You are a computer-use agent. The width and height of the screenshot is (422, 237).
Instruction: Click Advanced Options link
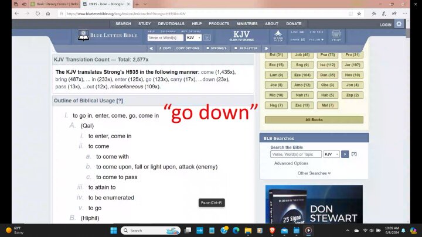[x=291, y=163]
